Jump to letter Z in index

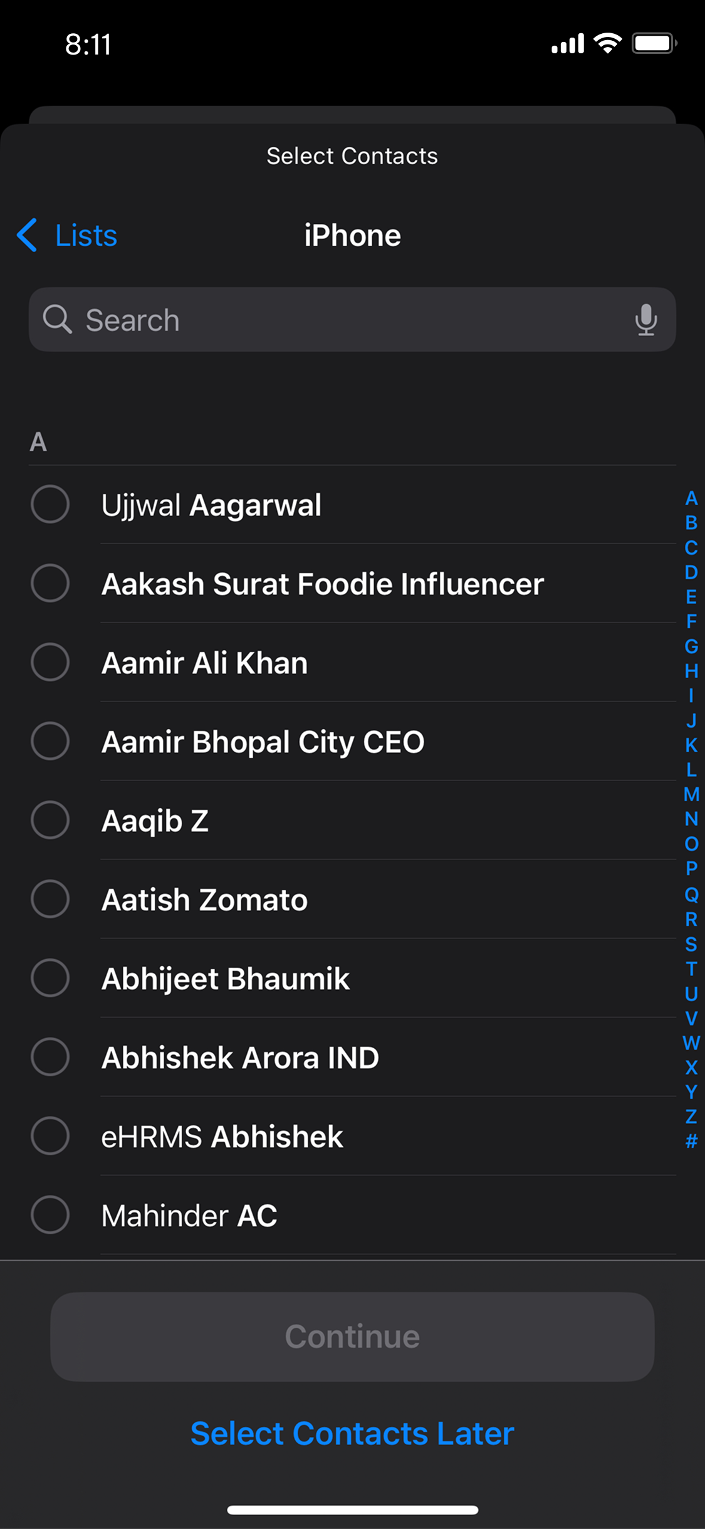point(691,1117)
